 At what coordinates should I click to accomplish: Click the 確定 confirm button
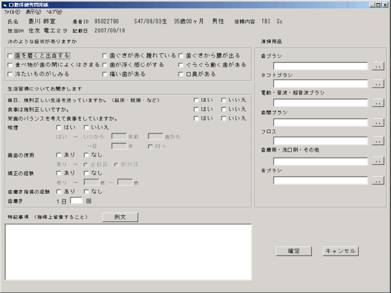click(x=294, y=251)
